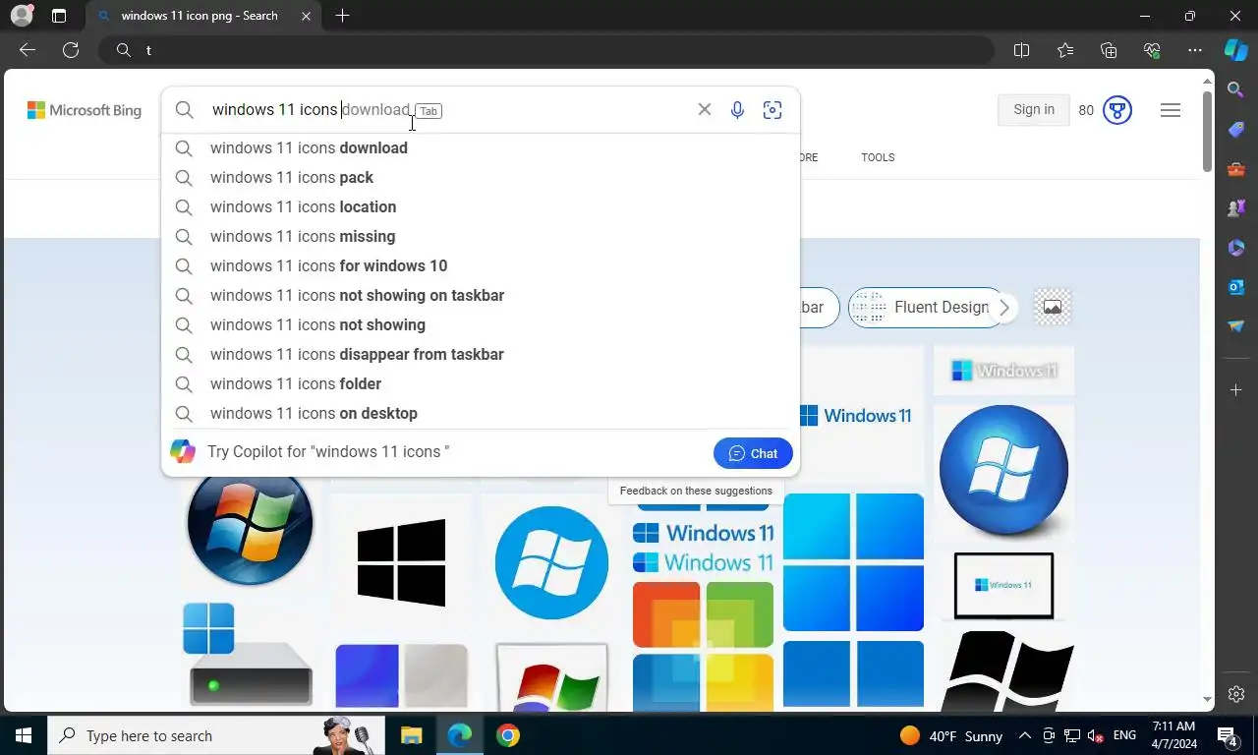1258x755 pixels.
Task: Click the Edge address bar
Action: (545, 50)
